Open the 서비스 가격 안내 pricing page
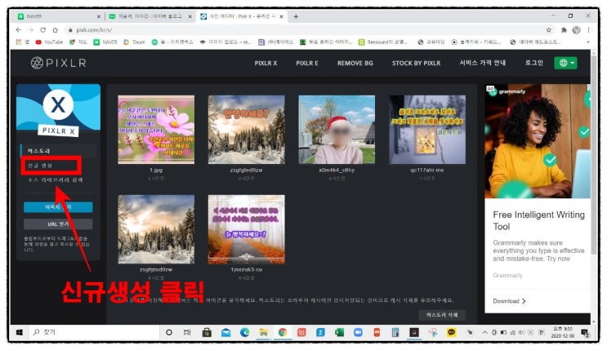 click(x=482, y=63)
